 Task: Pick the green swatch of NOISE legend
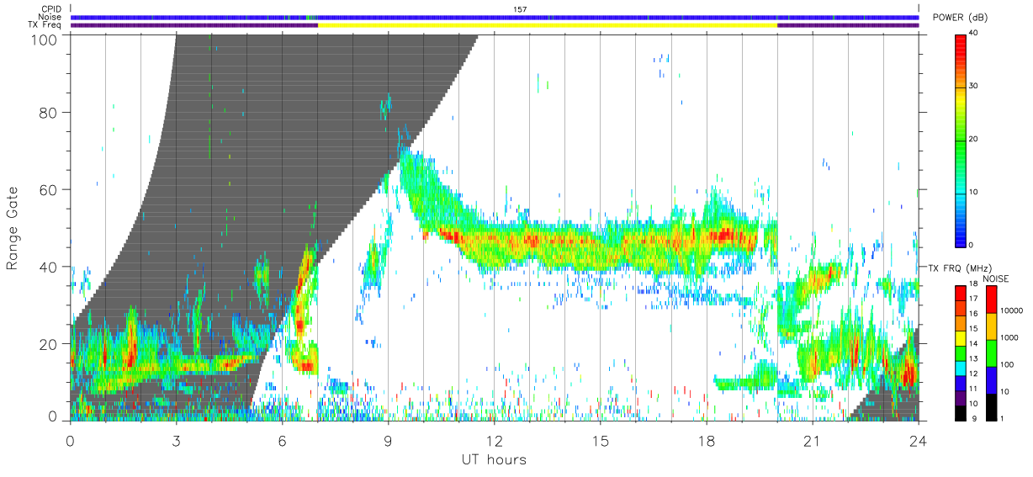(x=991, y=353)
